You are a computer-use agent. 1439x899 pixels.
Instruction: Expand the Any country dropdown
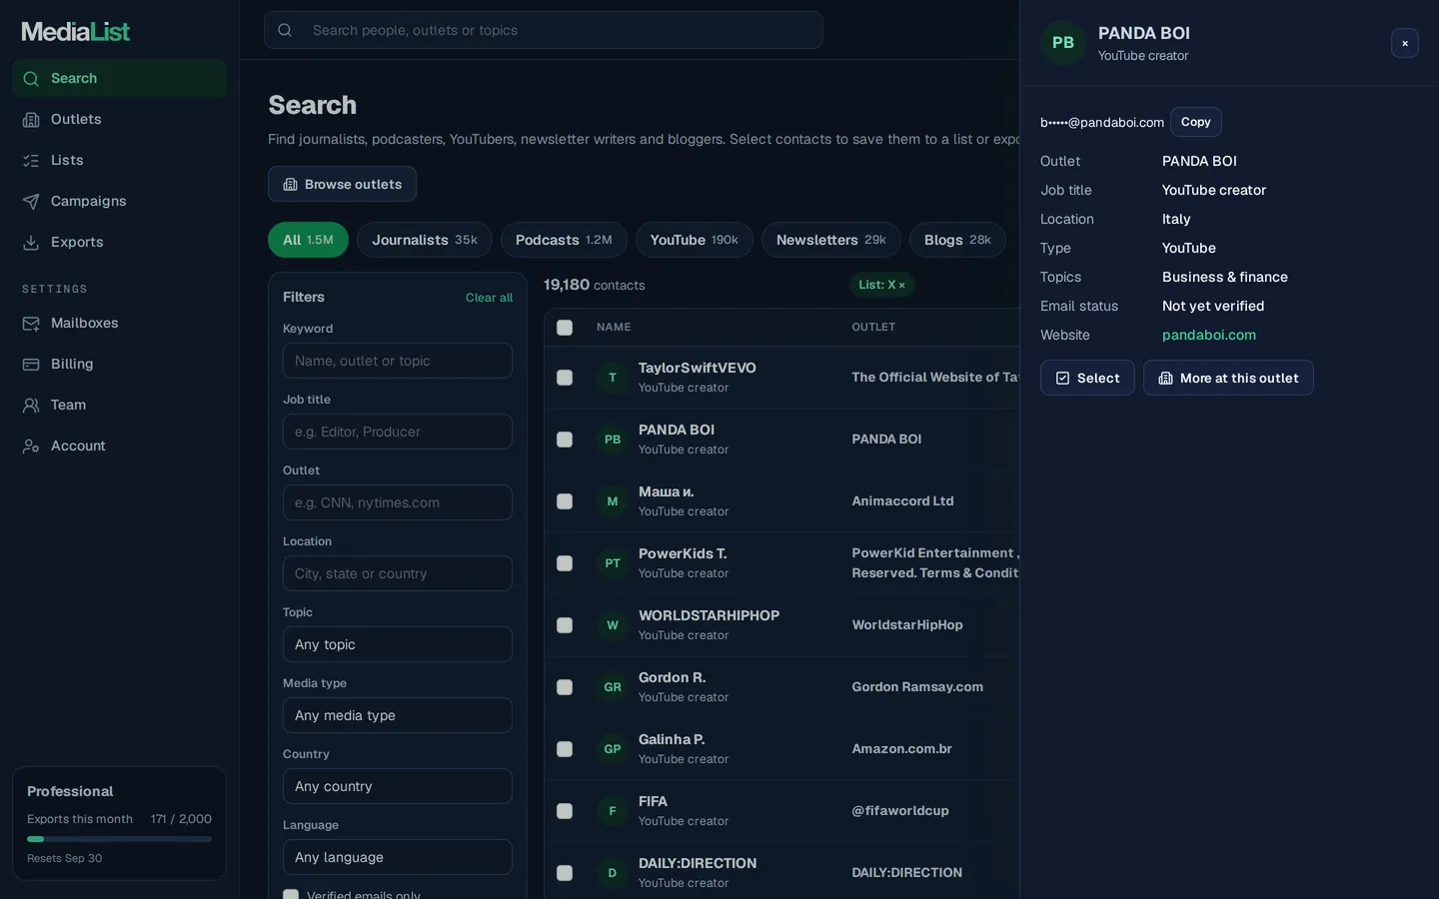(398, 786)
